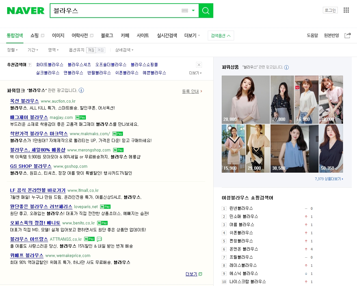Click the green search magnifier button
The height and width of the screenshot is (286, 357).
[205, 11]
